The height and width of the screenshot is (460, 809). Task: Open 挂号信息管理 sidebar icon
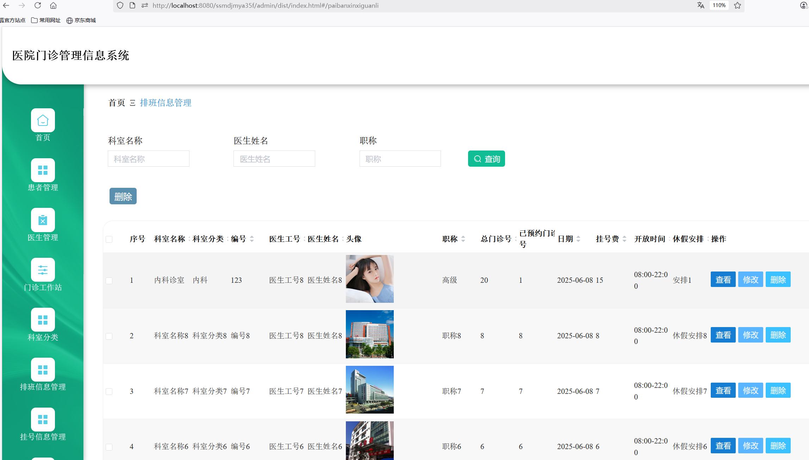pyautogui.click(x=43, y=420)
